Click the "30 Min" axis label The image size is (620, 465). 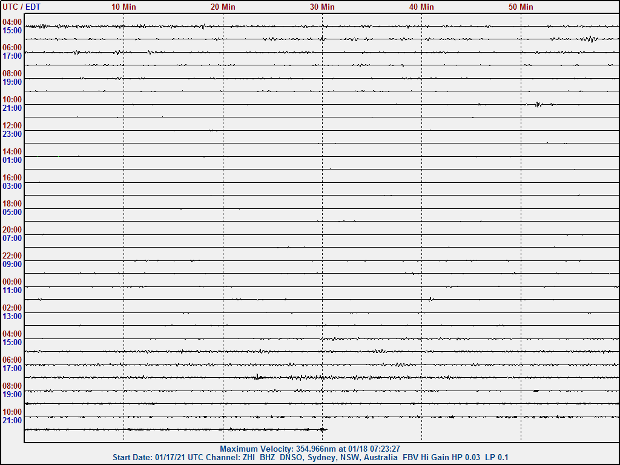pos(322,7)
